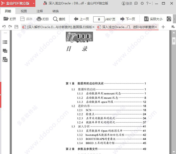Open 查找 search tool

coord(59,19)
